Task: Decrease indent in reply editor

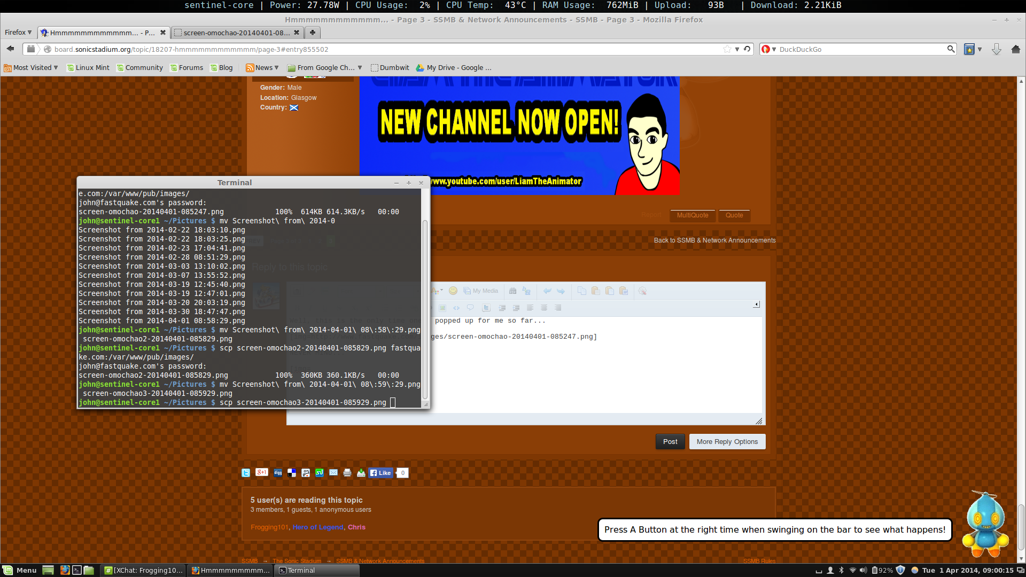Action: (502, 308)
